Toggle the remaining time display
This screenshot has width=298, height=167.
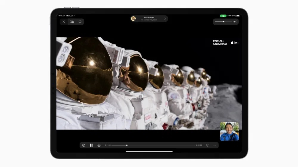199,145
